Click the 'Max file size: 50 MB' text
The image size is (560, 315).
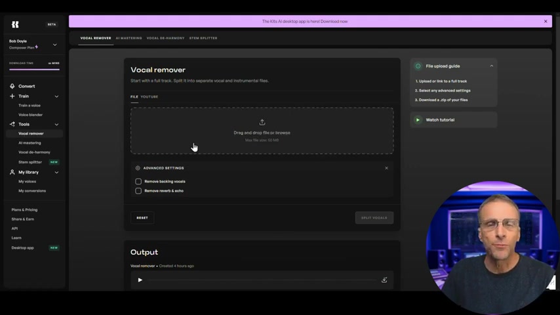click(262, 140)
